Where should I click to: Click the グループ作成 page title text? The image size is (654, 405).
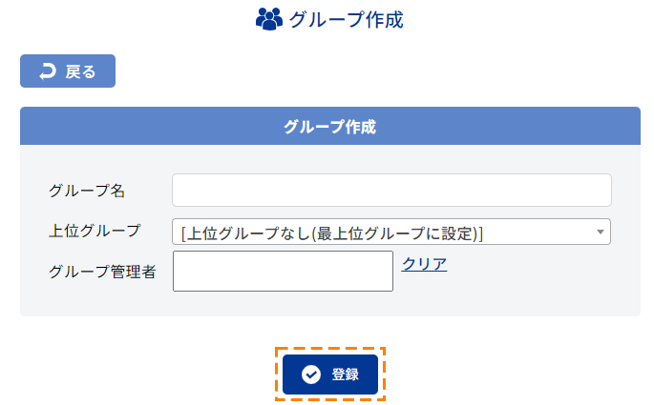tap(347, 20)
